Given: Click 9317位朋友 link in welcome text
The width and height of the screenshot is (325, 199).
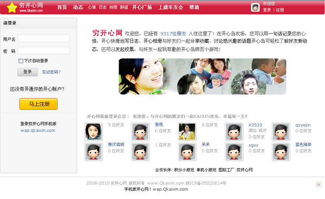Looking at the screenshot, I should [x=173, y=34].
